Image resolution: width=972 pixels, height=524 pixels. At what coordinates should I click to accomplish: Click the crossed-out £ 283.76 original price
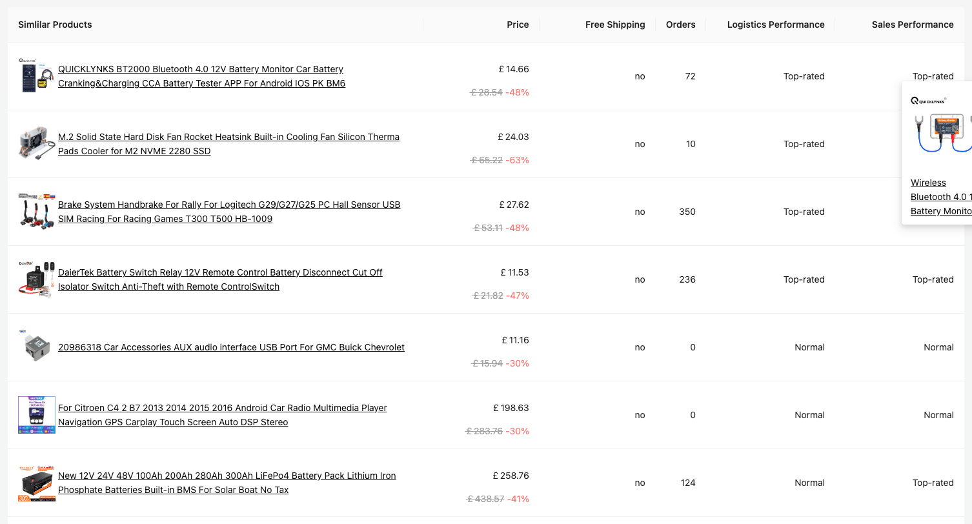pyautogui.click(x=484, y=431)
